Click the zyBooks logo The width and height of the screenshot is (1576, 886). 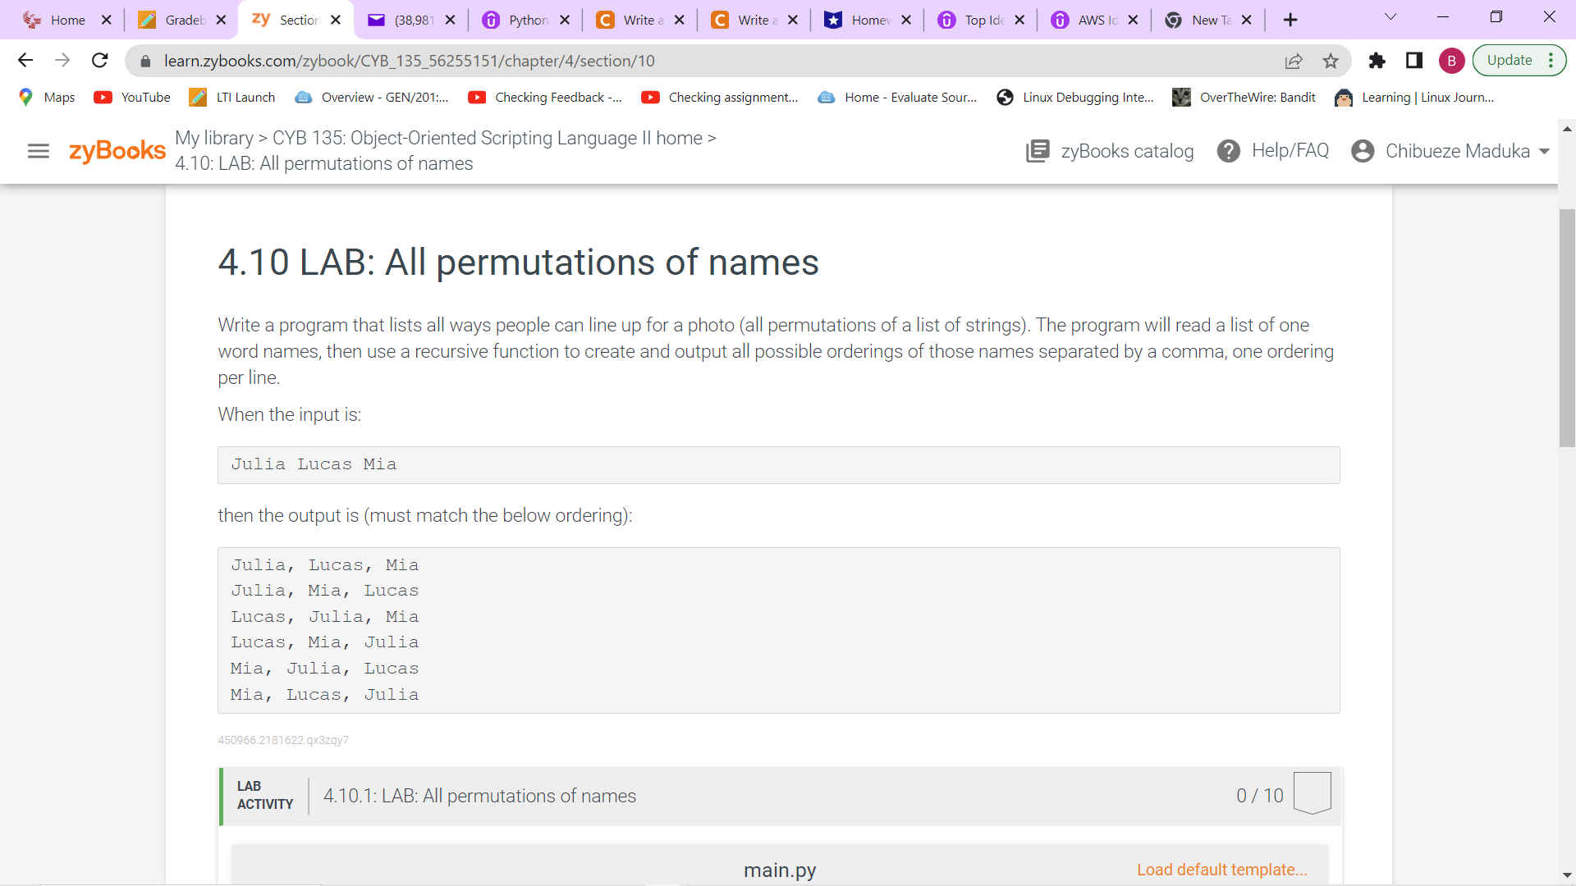[117, 150]
